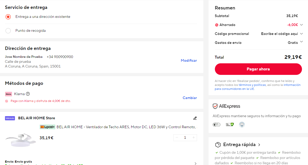This screenshot has width=308, height=165.
Task: Click the -6,00€ saved amount
Action: (292, 25)
